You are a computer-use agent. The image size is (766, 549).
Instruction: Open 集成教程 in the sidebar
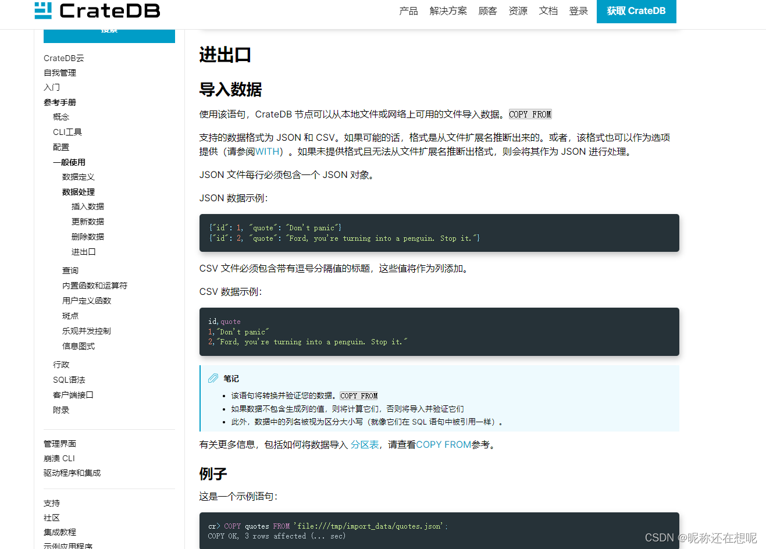point(60,532)
